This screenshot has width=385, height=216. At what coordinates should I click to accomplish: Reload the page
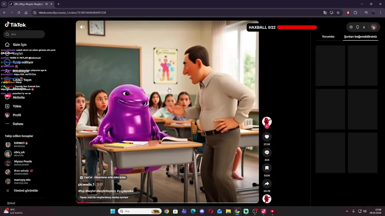point(19,13)
